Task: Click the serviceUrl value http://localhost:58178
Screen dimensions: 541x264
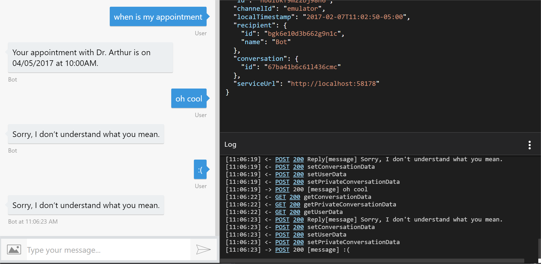Action: tap(333, 84)
